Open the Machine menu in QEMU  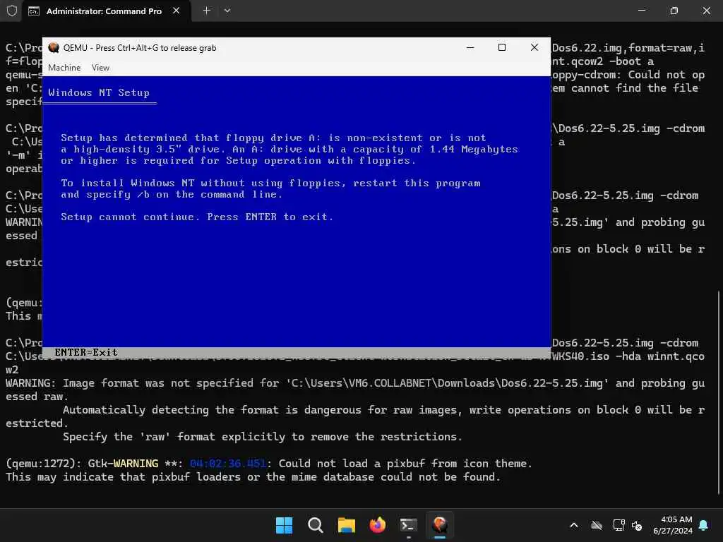pyautogui.click(x=64, y=68)
